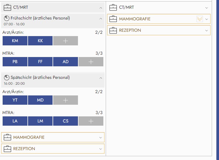The image size is (219, 160).
Task: Click the clock icon beside Frühschicht
Action: click(7, 18)
